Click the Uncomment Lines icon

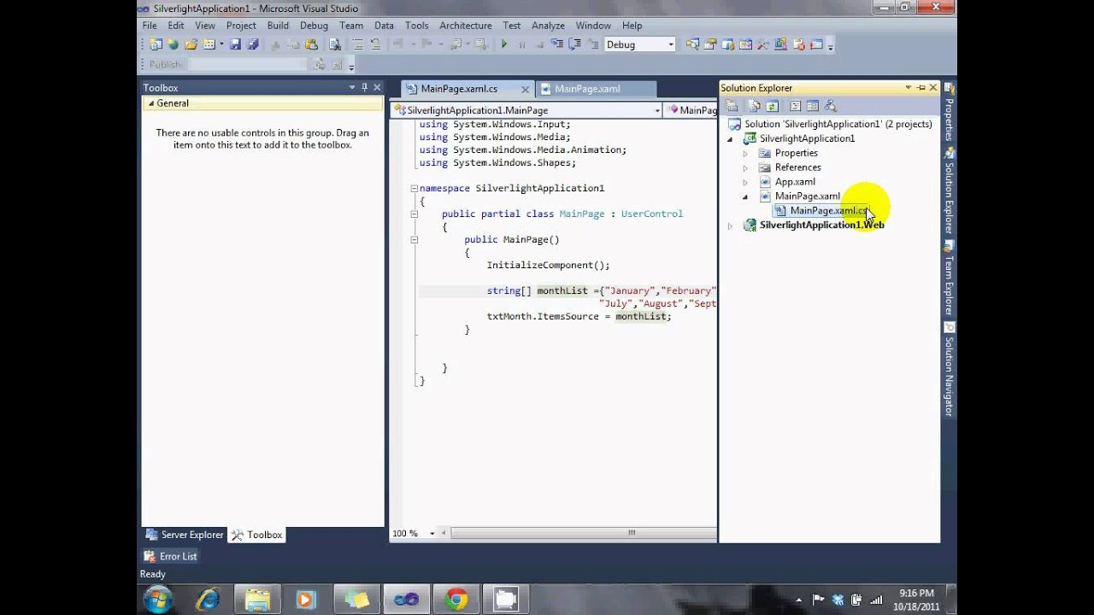375,44
